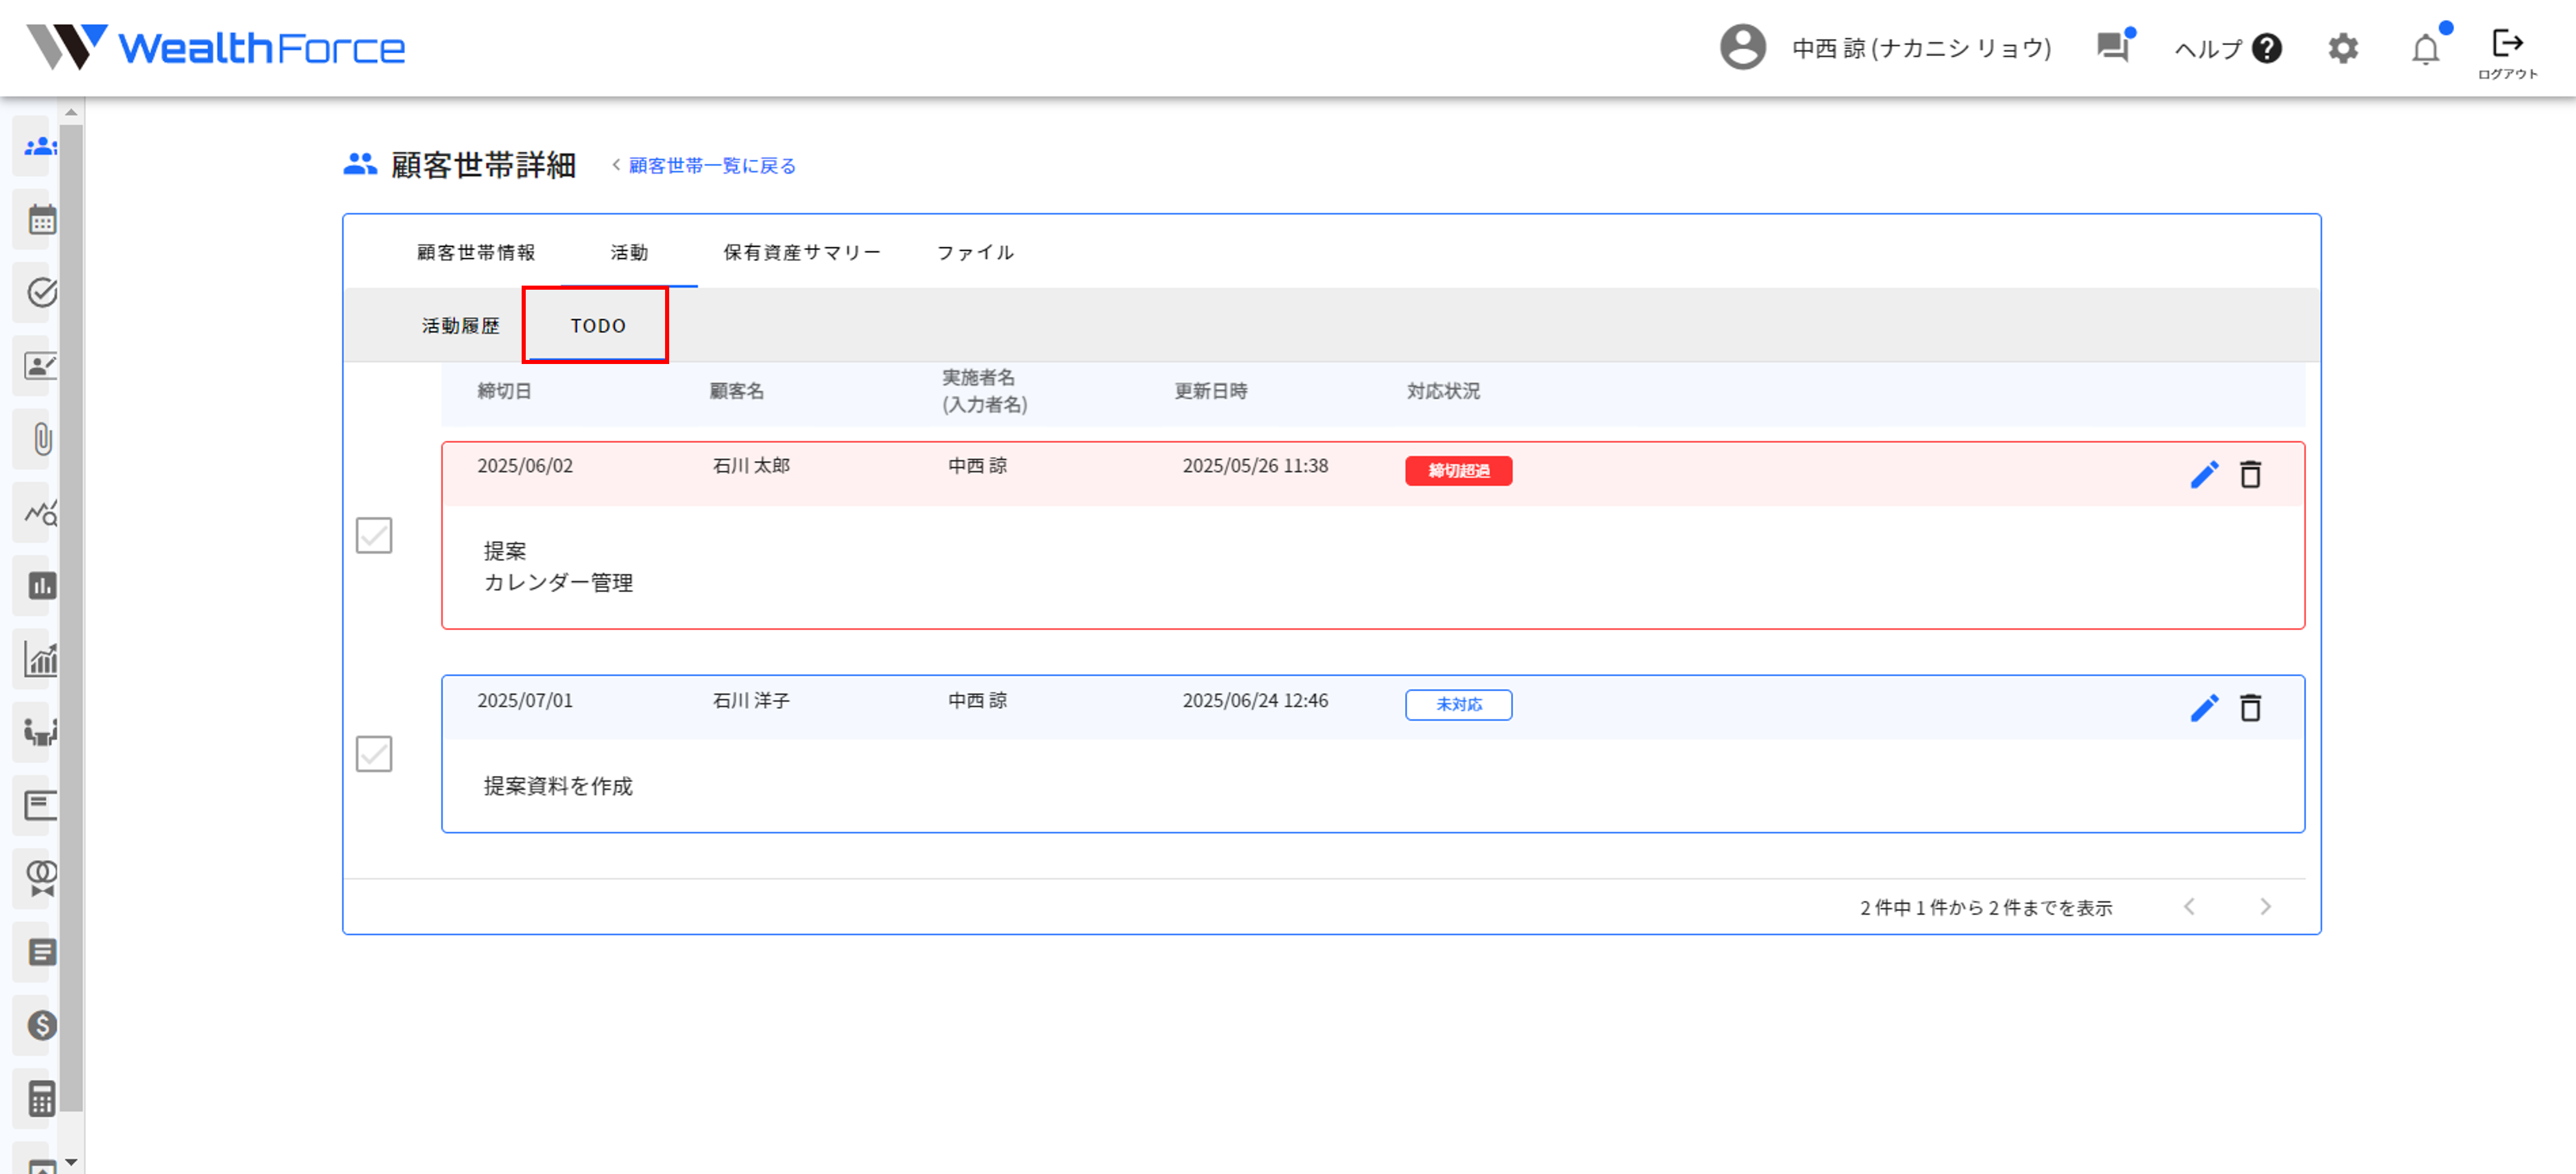Click update time 2025/05/26 11:38
This screenshot has width=2576, height=1174.
click(x=1255, y=465)
